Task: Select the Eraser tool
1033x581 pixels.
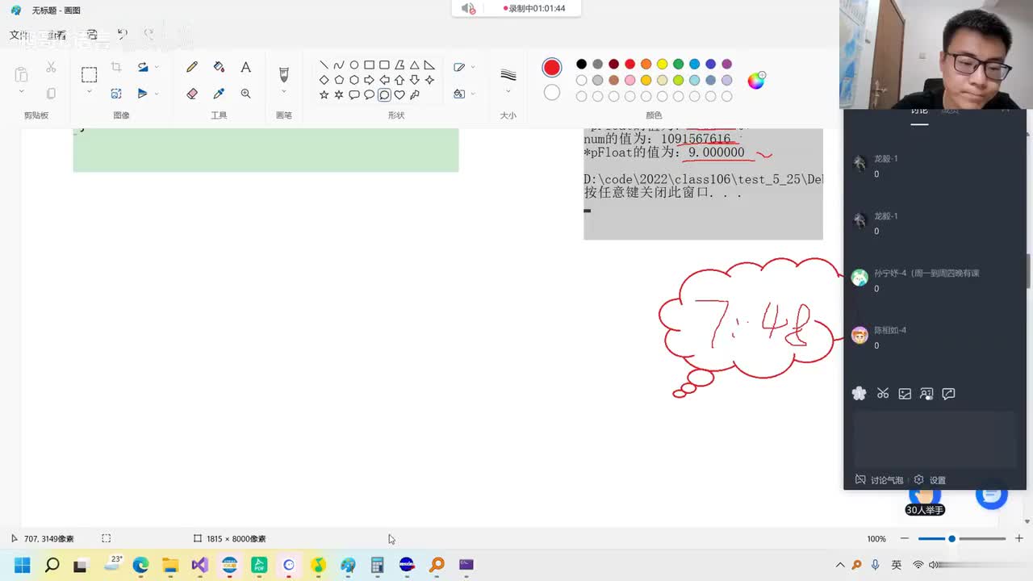Action: click(192, 94)
